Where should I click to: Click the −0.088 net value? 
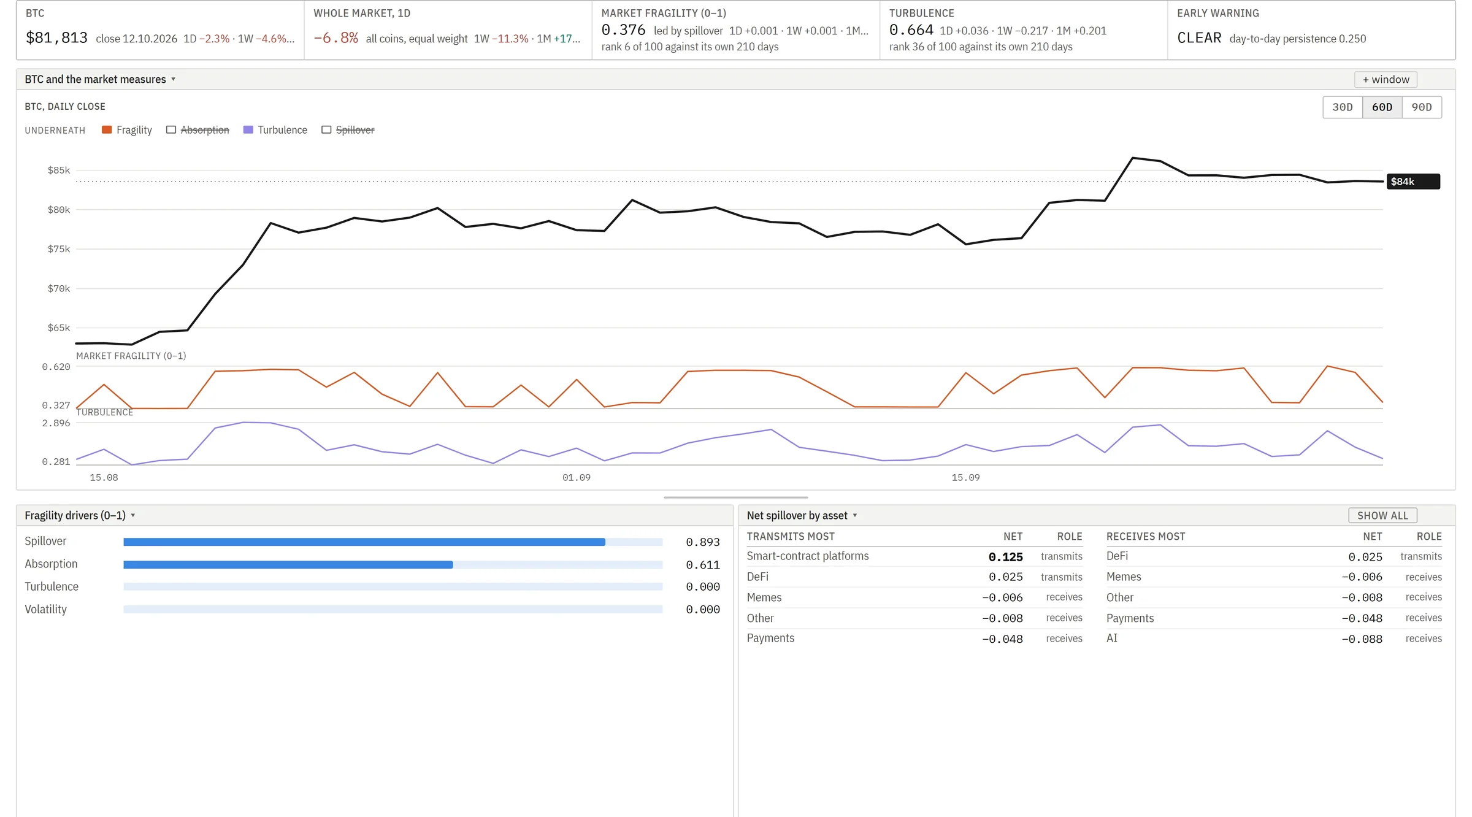coord(1362,639)
